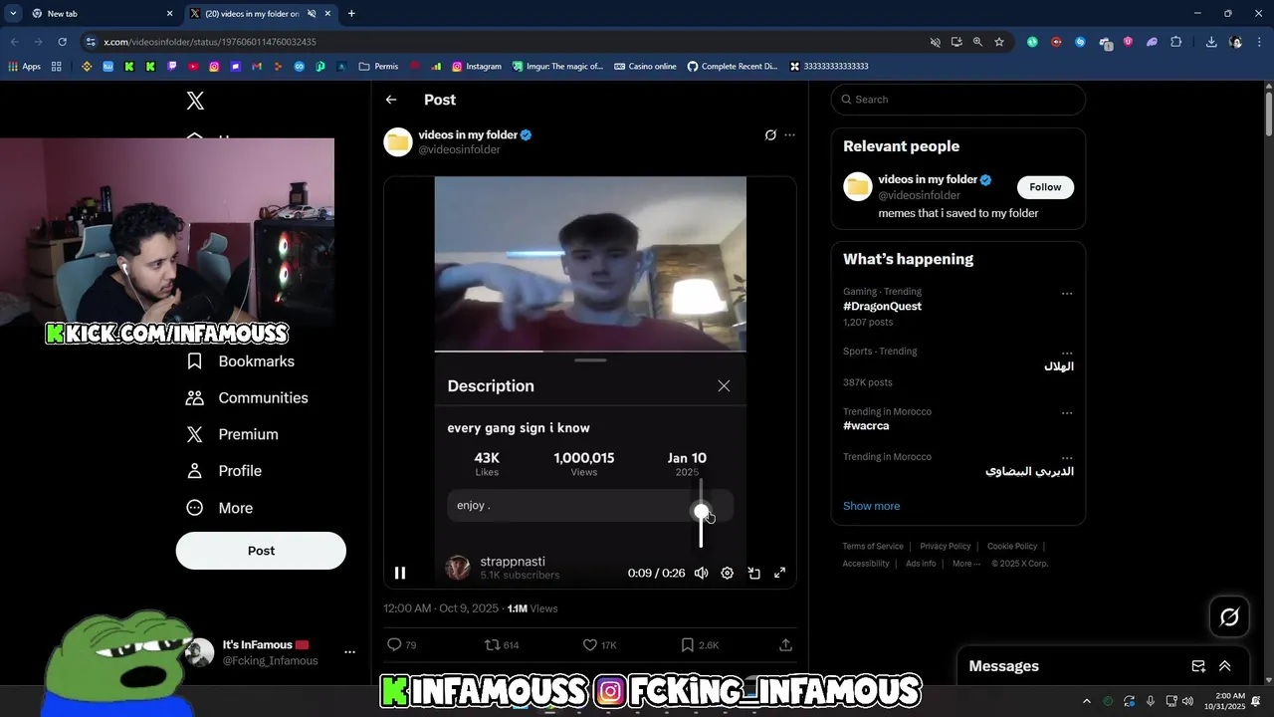Open Premium in the sidebar
Screen dimensions: 1274x717
coord(233,434)
